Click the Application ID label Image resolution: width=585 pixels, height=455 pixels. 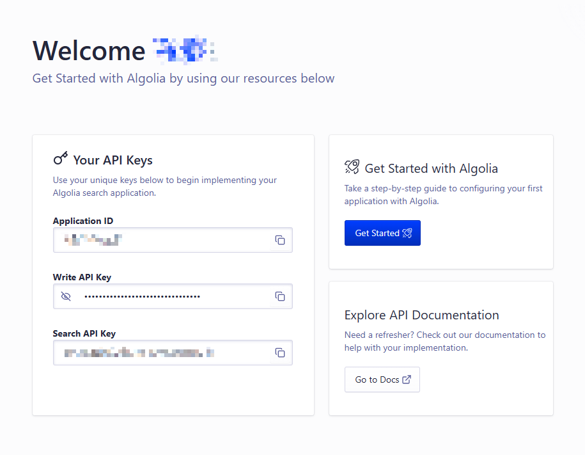coord(83,221)
